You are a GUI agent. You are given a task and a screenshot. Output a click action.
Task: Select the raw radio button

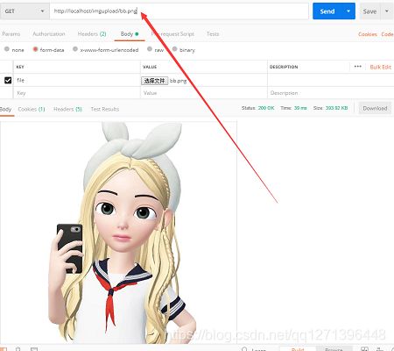point(150,49)
